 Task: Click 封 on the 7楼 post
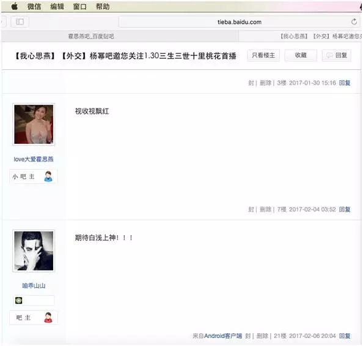(251, 209)
